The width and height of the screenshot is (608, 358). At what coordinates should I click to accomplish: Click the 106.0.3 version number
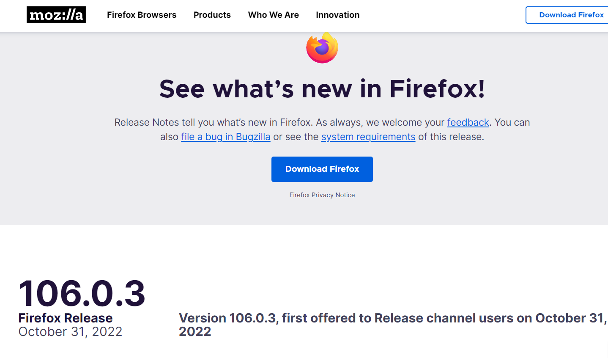tap(82, 293)
